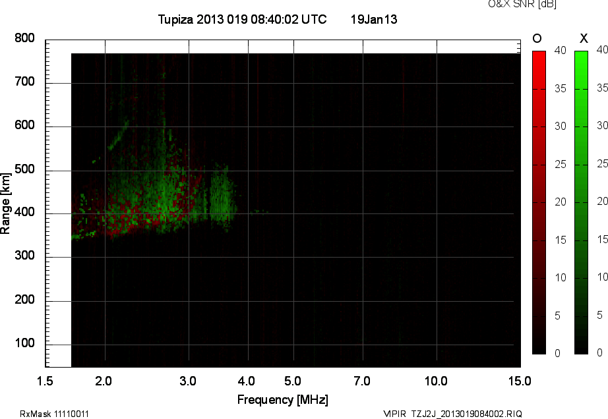Click the 'VIPIR TZJ2J_2013019084002.RIQ' file name
608x419 pixels.
(452, 414)
